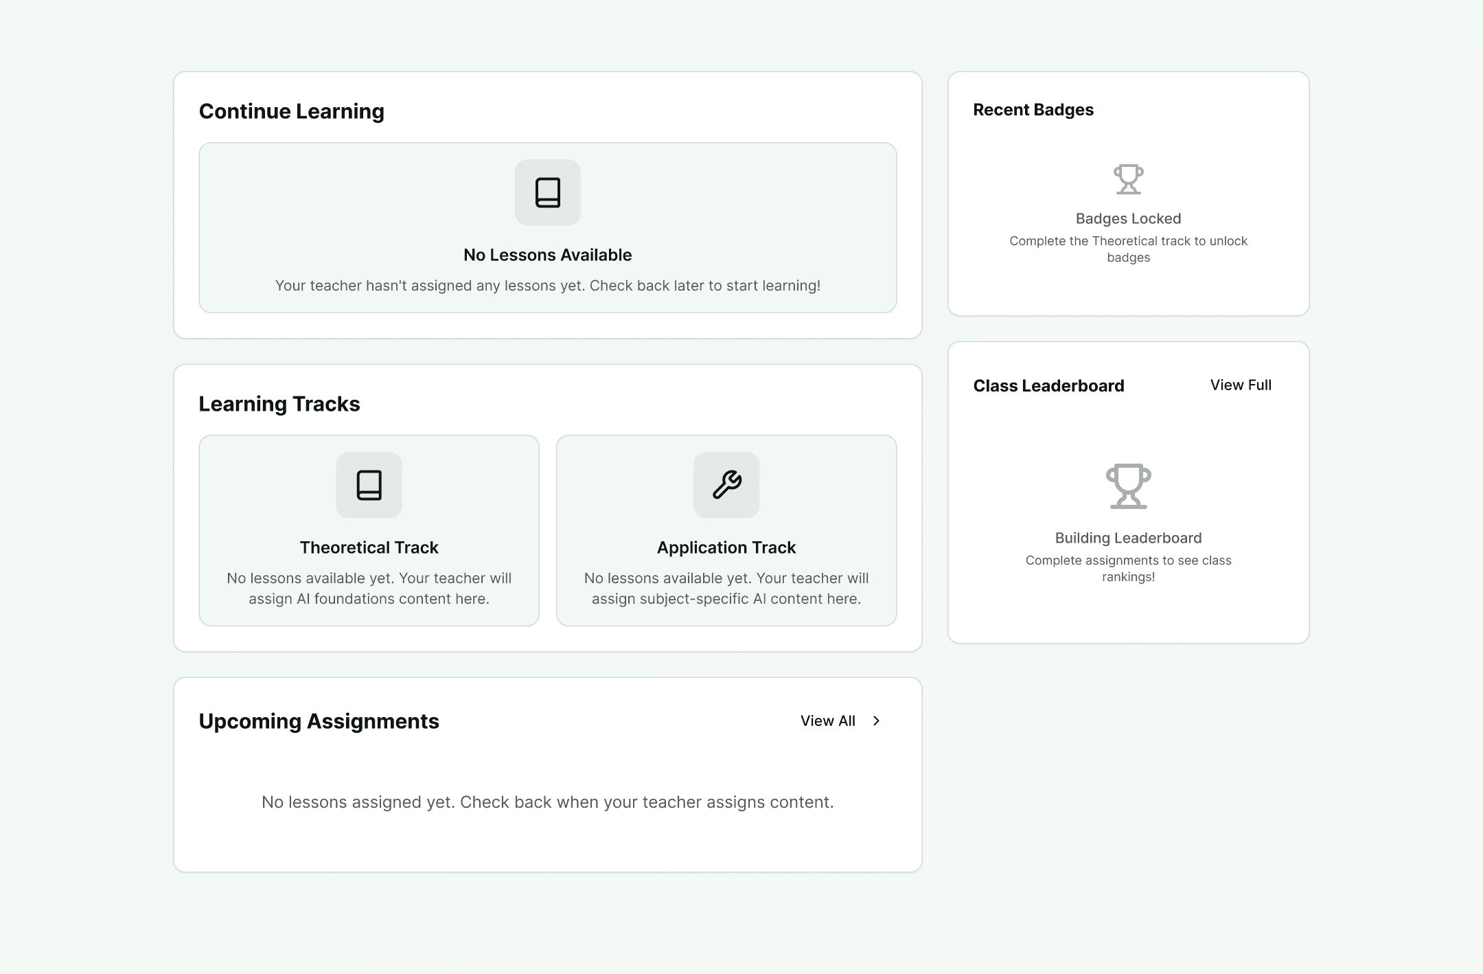Open the Application Track card

point(726,530)
